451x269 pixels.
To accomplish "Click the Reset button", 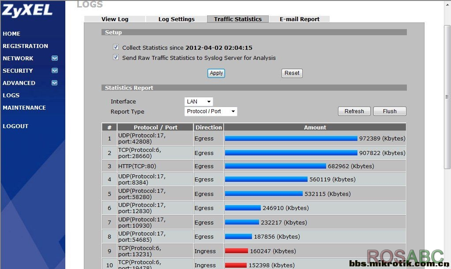I will 292,73.
